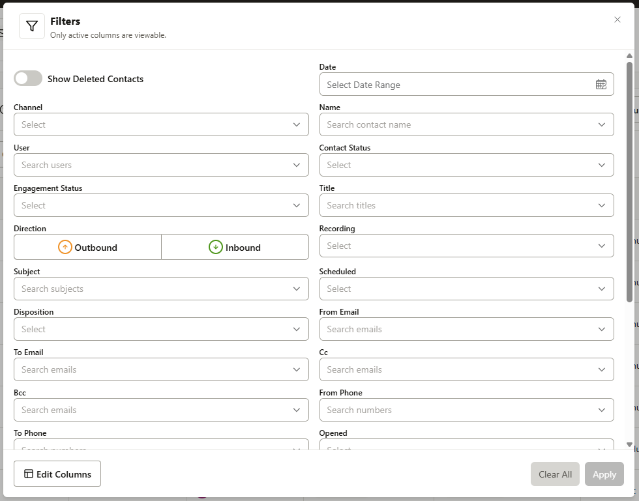
Task: Open the Contact Status dropdown
Action: [x=466, y=165]
